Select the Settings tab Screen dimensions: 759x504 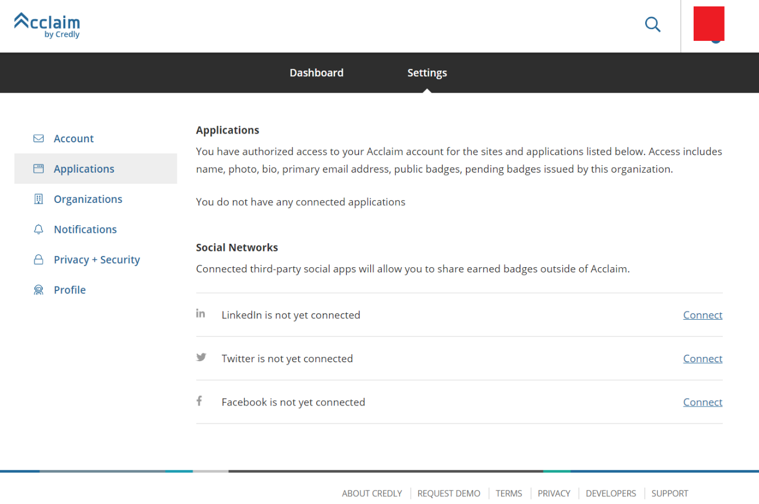click(x=427, y=73)
